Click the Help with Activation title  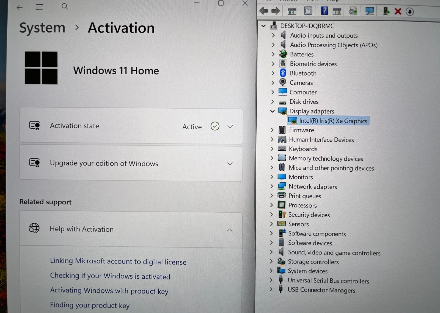82,229
